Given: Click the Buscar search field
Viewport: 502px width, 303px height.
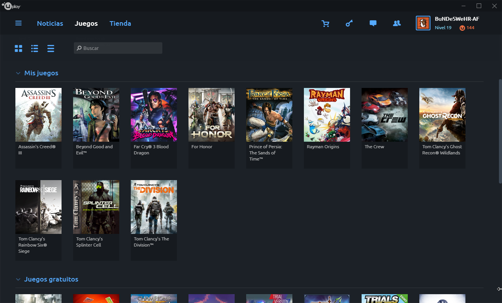Looking at the screenshot, I should click(x=118, y=48).
